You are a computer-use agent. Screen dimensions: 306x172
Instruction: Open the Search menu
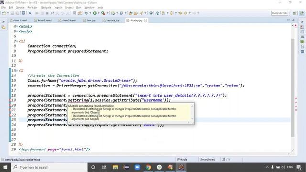point(58,8)
